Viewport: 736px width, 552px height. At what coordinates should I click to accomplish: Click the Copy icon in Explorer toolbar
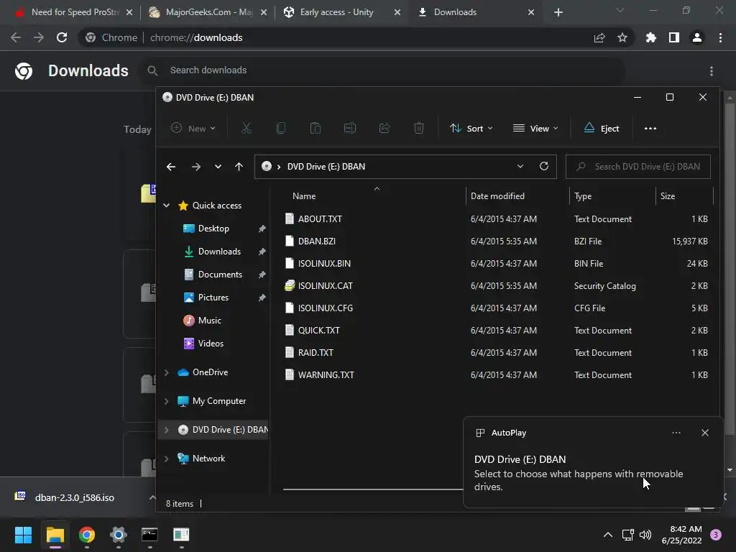point(281,128)
